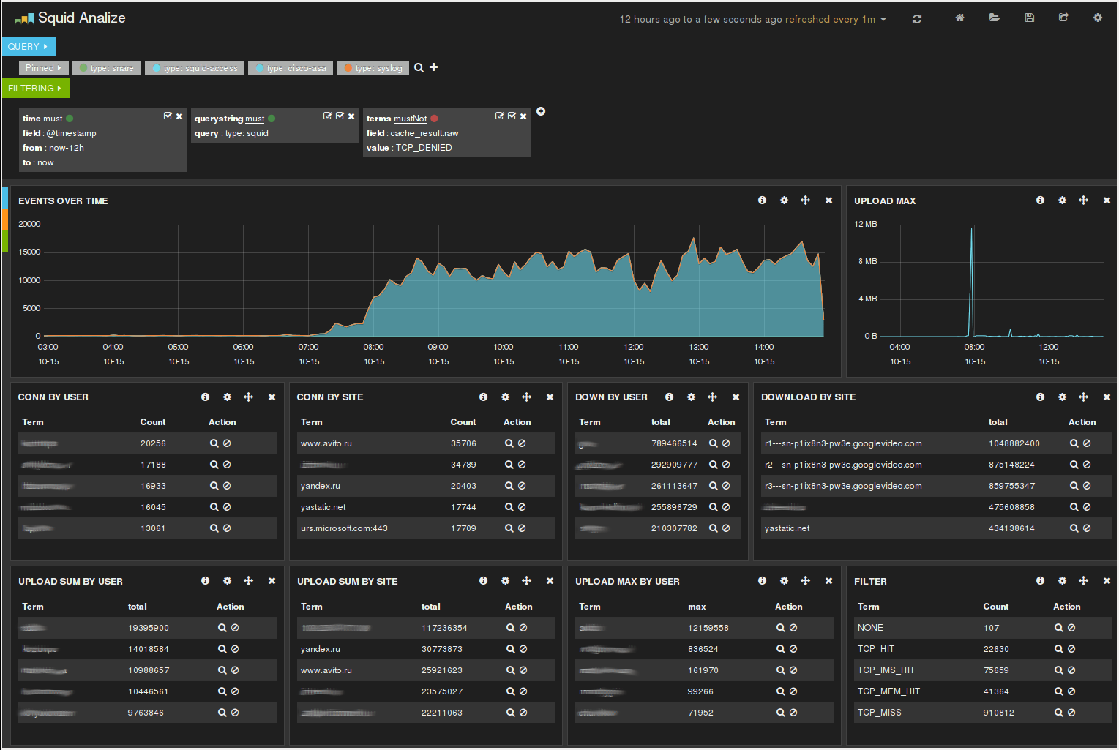
Task: Filter by www.avito.ru in Conn By Site
Action: (x=509, y=443)
